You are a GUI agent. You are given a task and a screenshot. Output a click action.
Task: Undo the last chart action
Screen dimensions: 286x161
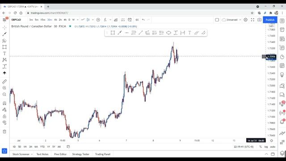[143, 20]
